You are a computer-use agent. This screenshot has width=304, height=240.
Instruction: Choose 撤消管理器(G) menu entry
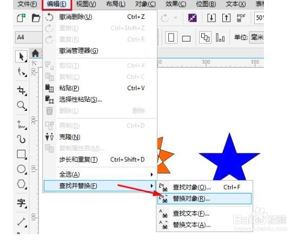point(100,51)
